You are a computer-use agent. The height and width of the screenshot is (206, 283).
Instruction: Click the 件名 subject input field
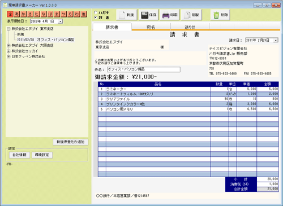pos(144,69)
